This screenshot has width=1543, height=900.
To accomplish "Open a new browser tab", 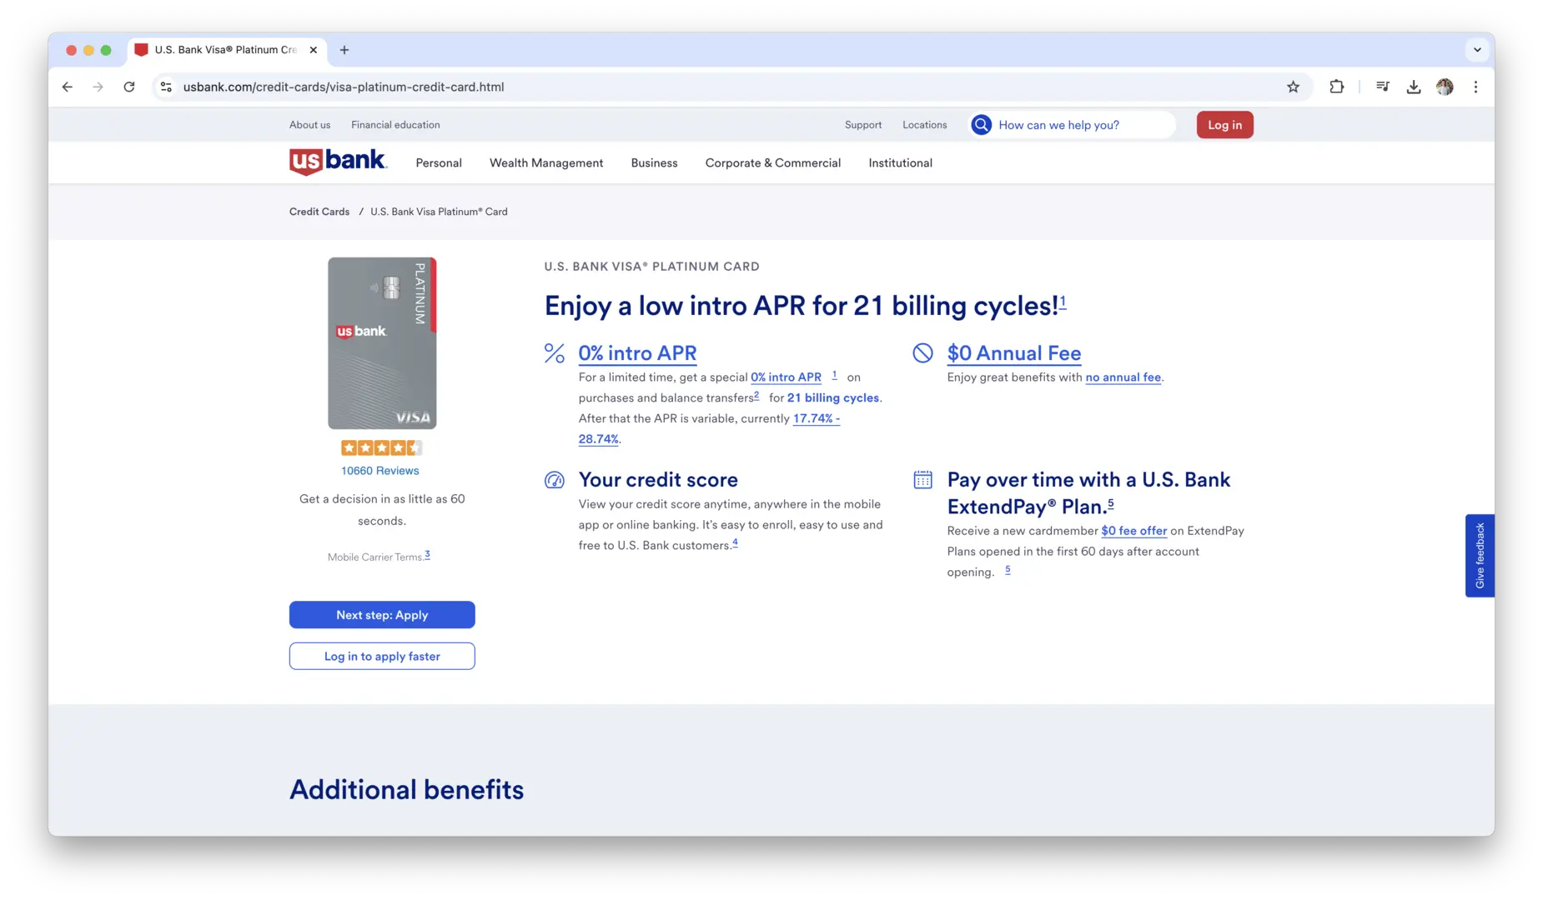I will pyautogui.click(x=344, y=50).
